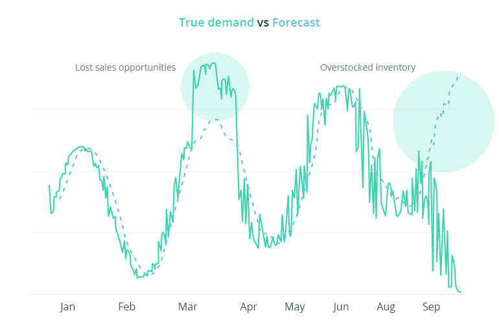Select the "Lost sales opportunities" annotation label
This screenshot has height=324, width=499.
tap(125, 67)
